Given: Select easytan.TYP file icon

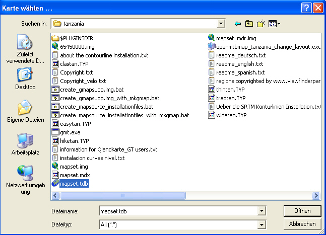Looking at the screenshot, I should 55,124.
